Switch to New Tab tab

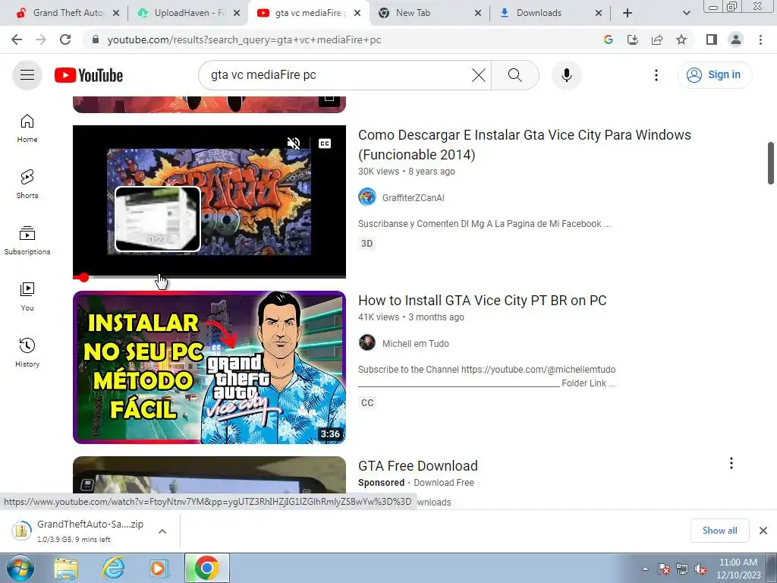[429, 13]
